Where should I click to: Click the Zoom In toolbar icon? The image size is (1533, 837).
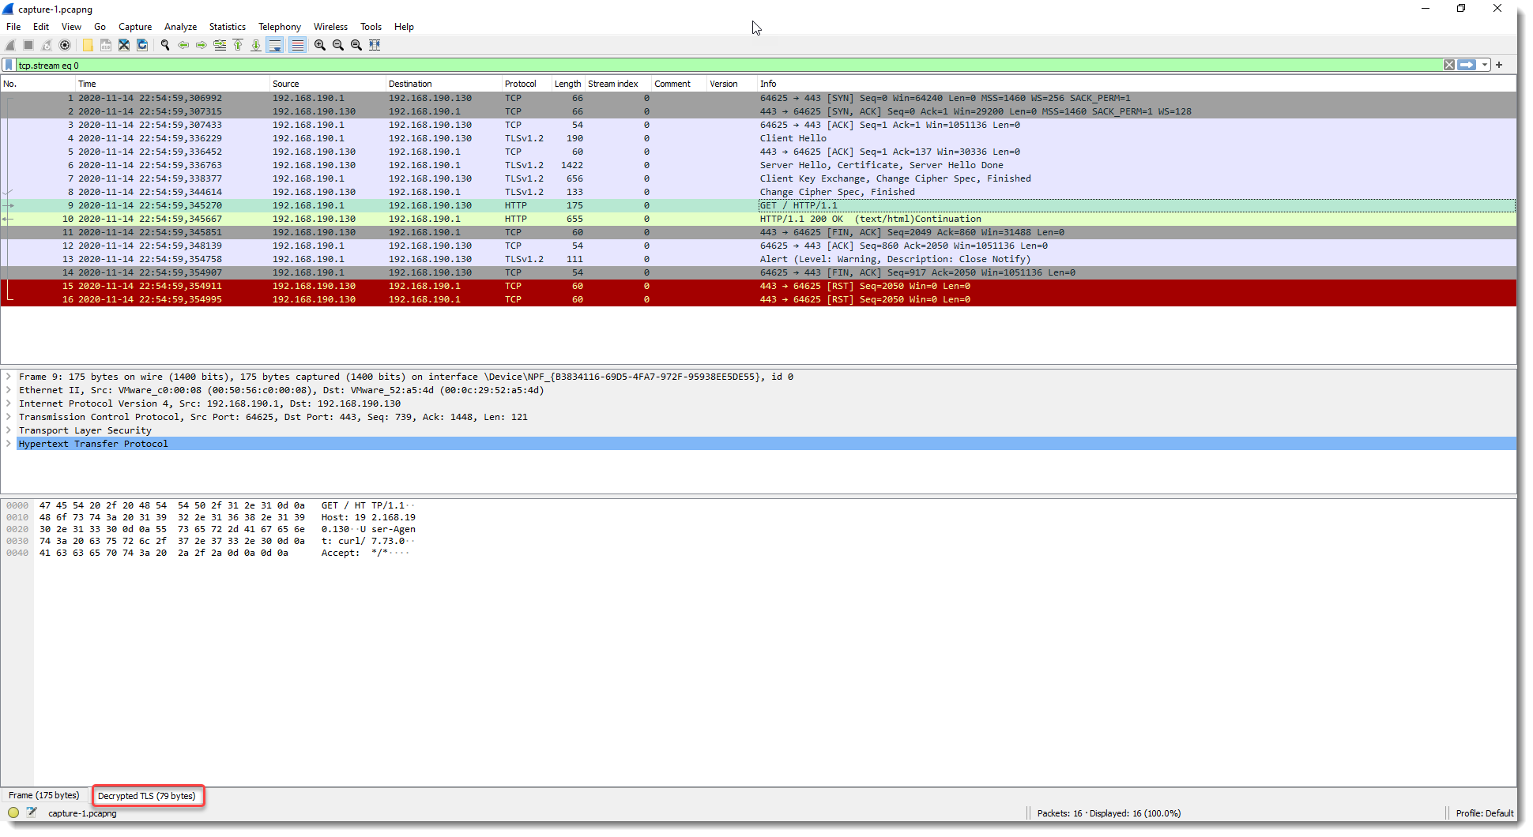320,45
